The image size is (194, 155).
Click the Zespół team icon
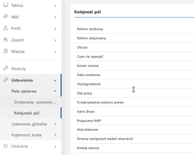[x=6, y=40]
